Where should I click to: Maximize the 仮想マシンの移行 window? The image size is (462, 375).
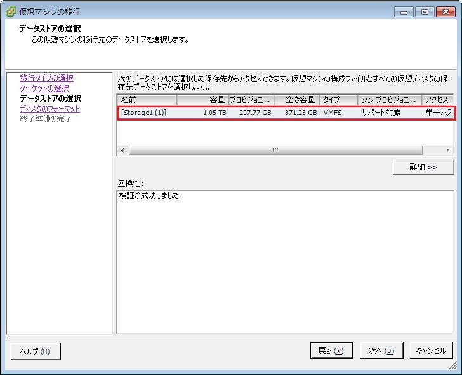pos(425,12)
